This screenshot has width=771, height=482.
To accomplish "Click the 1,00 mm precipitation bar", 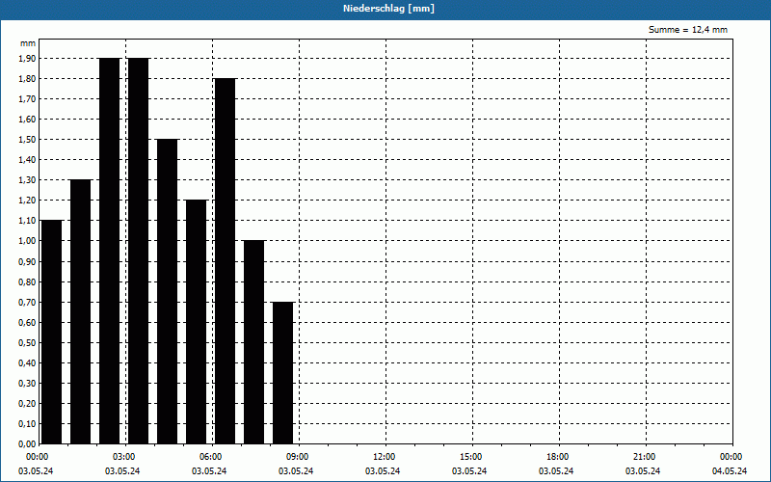I will (254, 342).
